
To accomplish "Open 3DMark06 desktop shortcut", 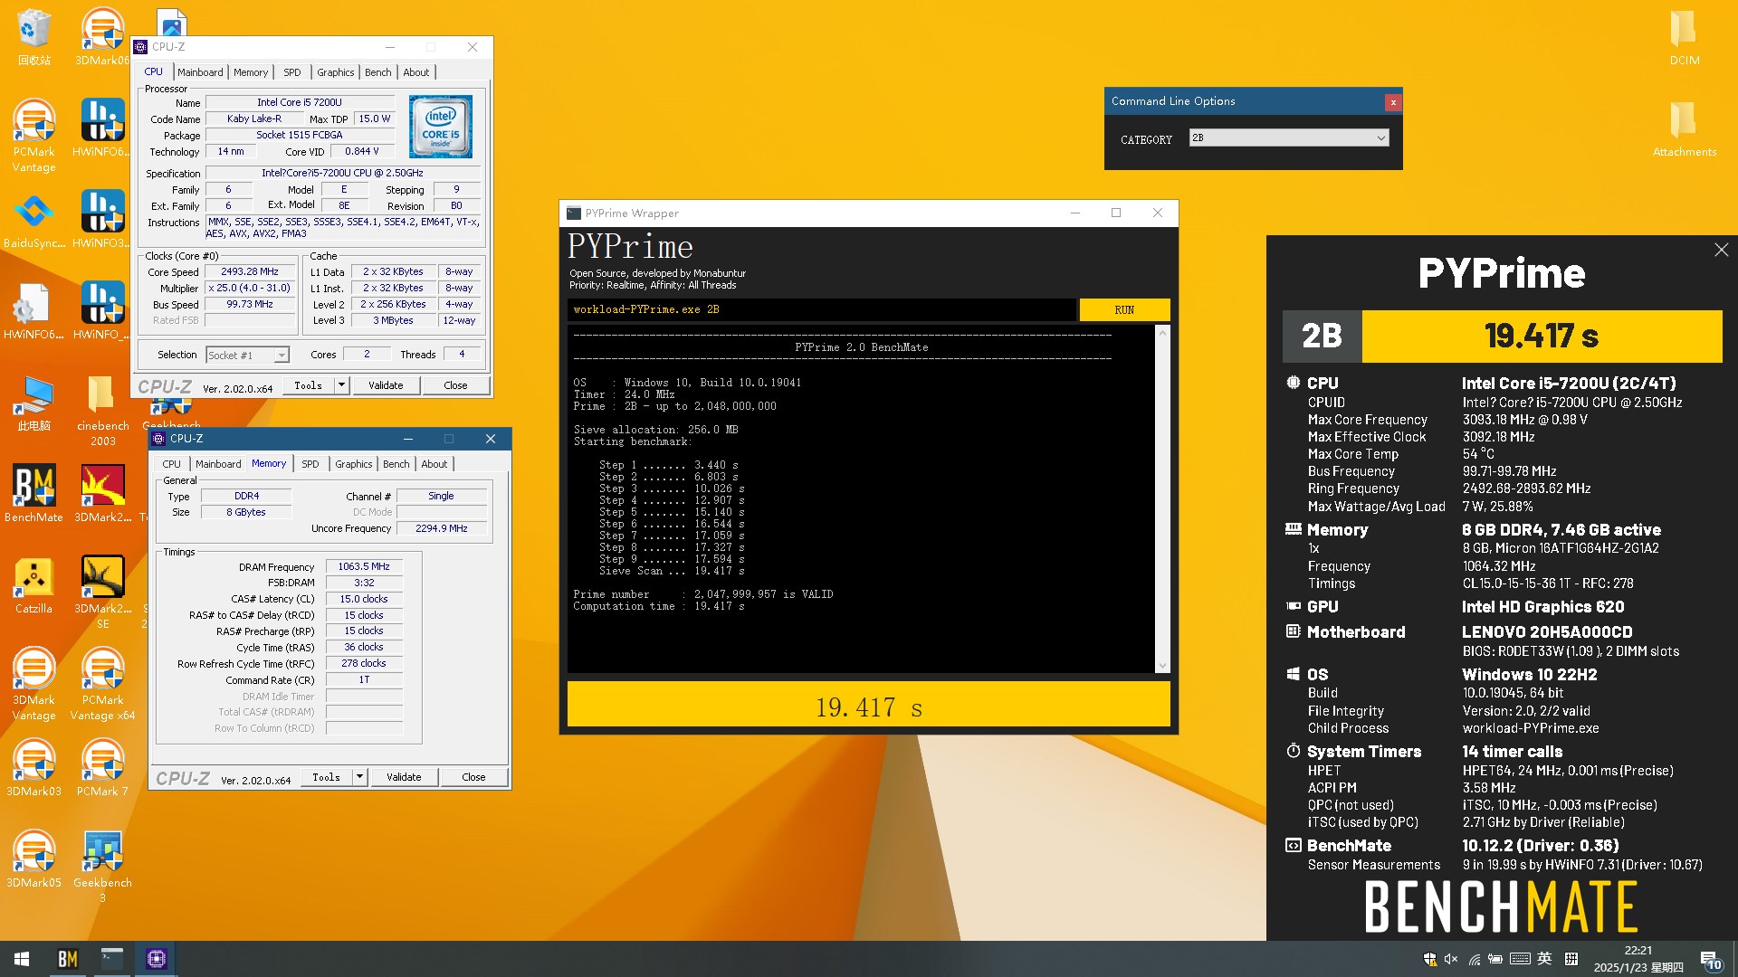I will (x=102, y=36).
